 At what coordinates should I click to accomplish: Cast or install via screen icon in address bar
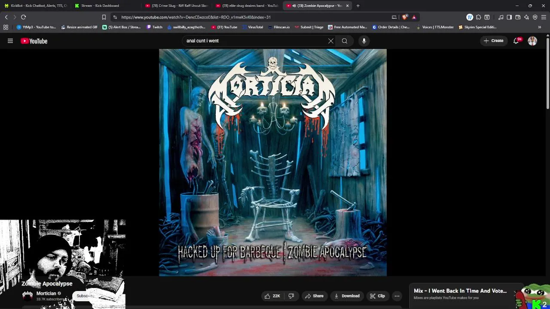tap(394, 17)
